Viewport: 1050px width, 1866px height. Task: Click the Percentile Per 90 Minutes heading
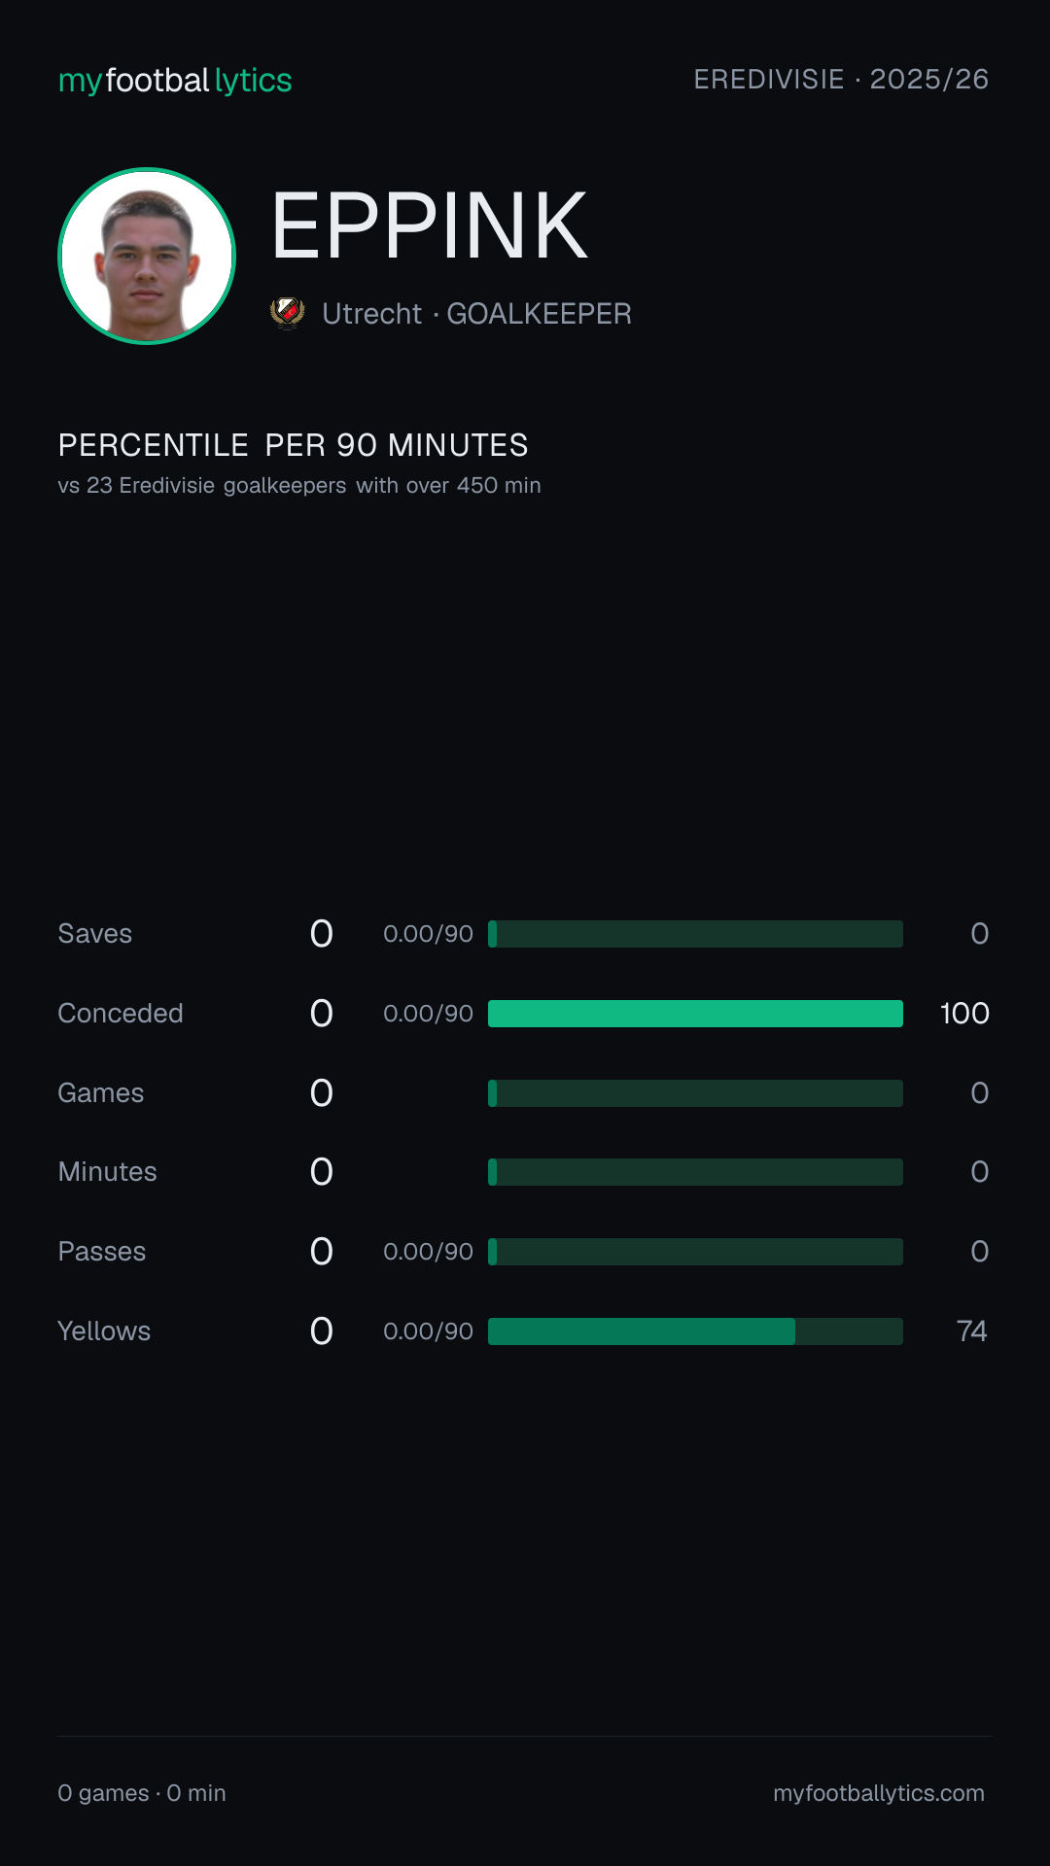294,445
